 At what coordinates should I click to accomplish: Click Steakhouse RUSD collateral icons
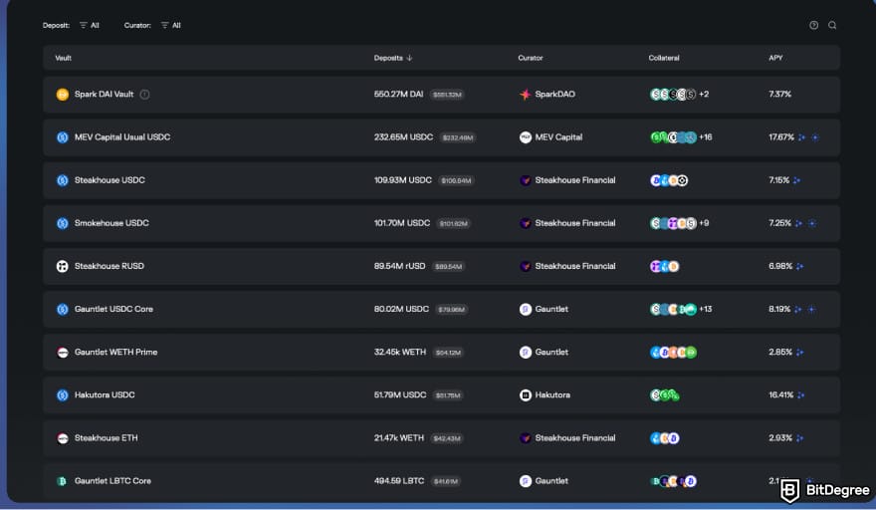pyautogui.click(x=665, y=266)
